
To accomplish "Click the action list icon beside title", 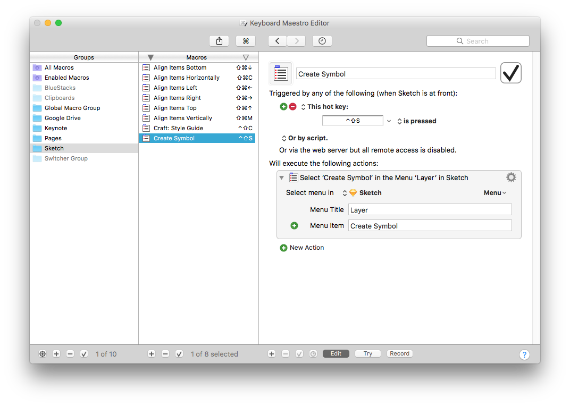I will coord(294,177).
